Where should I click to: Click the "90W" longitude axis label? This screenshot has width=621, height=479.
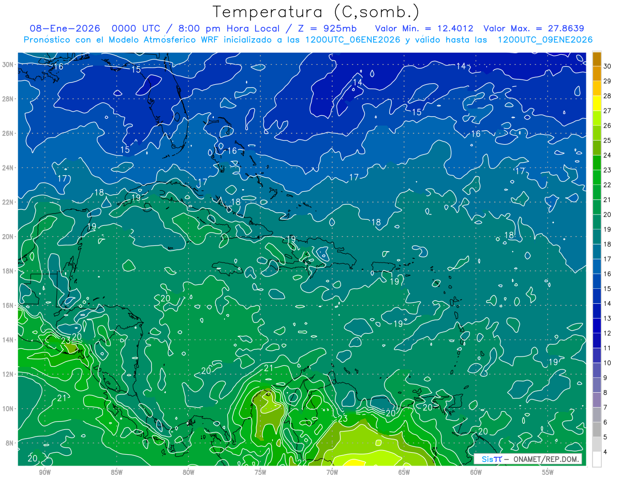45,472
